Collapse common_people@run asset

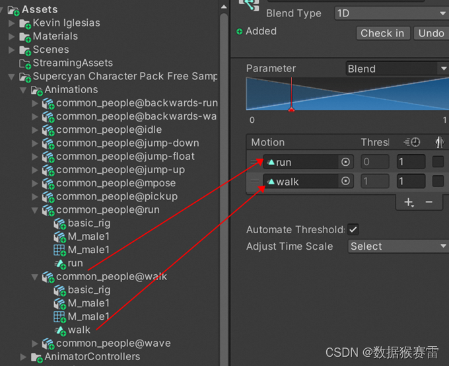tap(34, 210)
